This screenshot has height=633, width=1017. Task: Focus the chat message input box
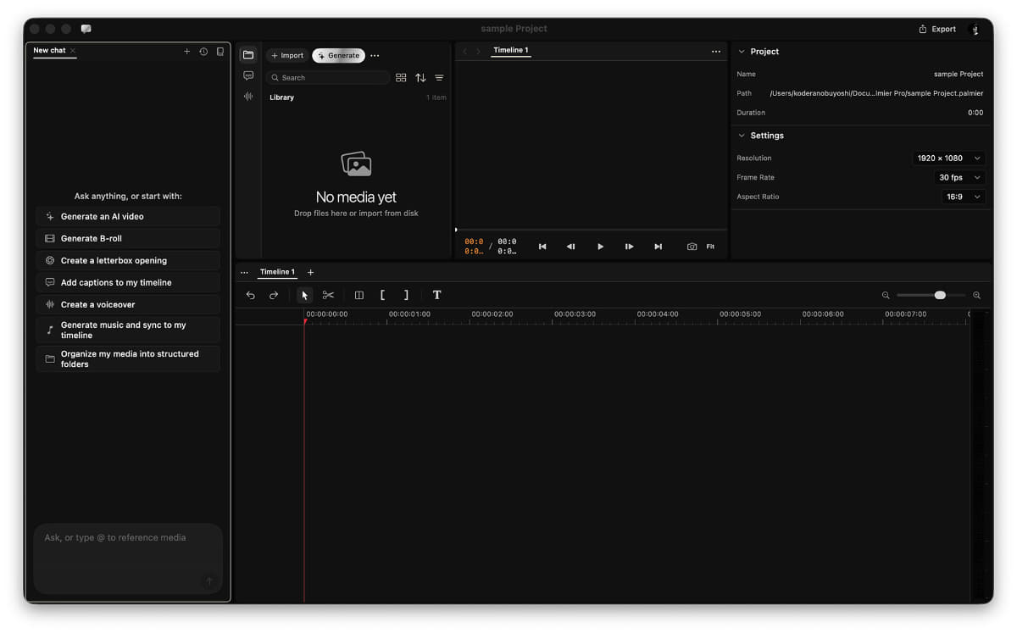point(128,558)
